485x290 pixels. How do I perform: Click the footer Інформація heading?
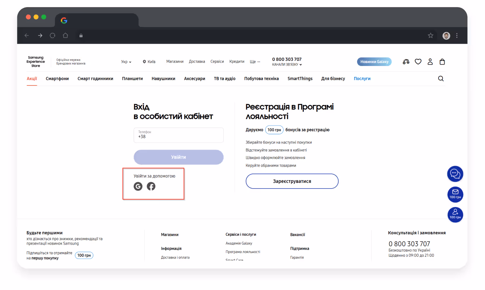(x=171, y=249)
